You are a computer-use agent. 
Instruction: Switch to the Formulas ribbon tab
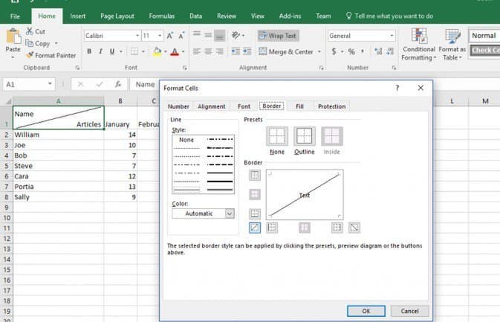click(162, 16)
